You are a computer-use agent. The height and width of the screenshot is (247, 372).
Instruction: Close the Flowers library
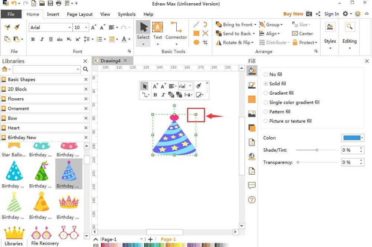[86, 99]
